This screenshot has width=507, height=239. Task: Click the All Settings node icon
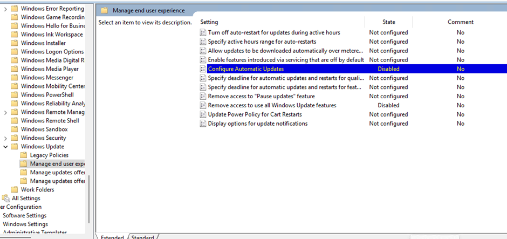[5, 199]
